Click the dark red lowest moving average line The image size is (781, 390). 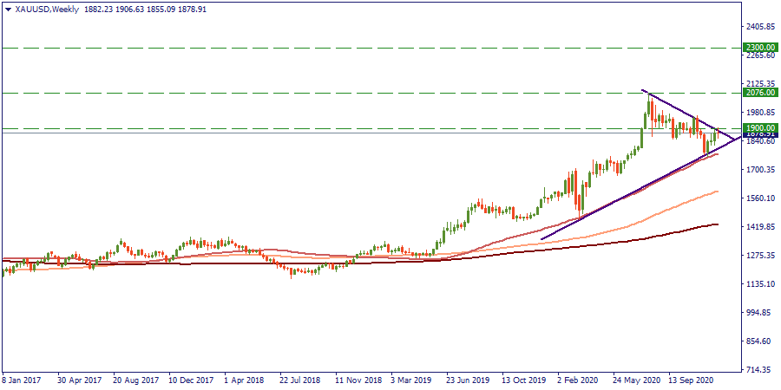[x=660, y=233]
